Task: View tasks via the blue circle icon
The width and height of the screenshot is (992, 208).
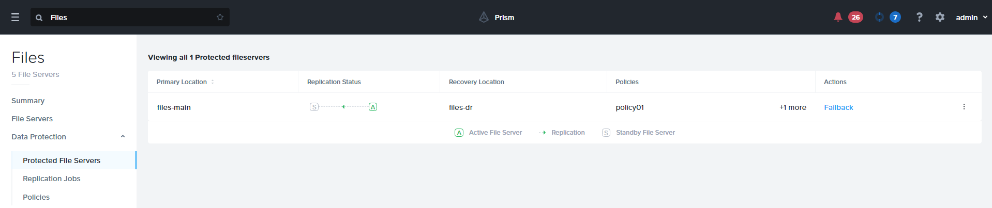Action: 879,17
